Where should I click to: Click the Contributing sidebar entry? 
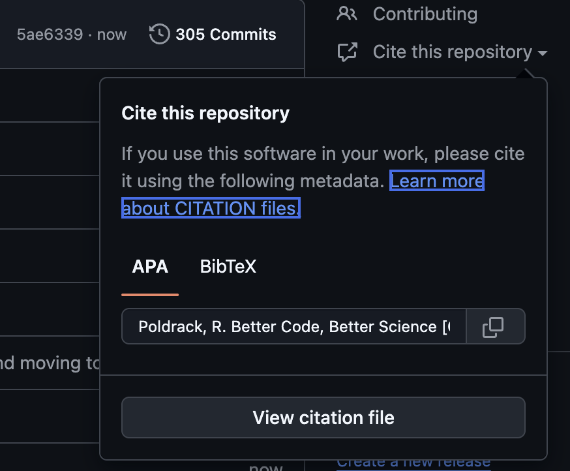(x=424, y=13)
